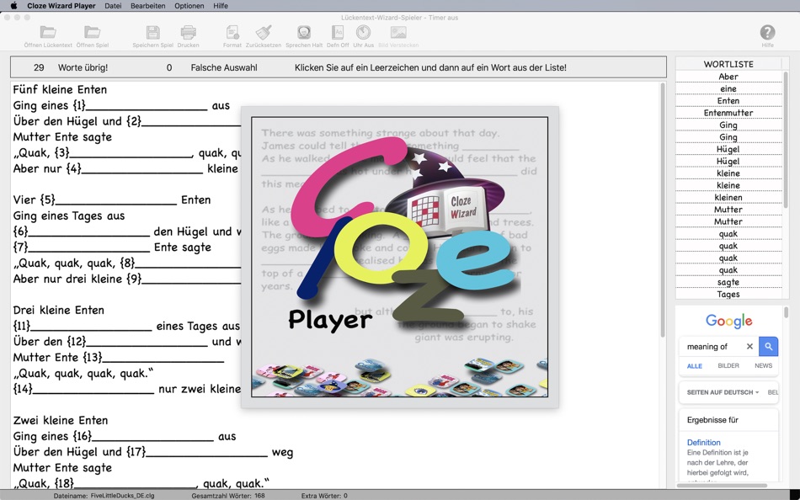Image resolution: width=800 pixels, height=500 pixels.
Task: Click the Google panel horizontal scrollbar
Action: 722,485
